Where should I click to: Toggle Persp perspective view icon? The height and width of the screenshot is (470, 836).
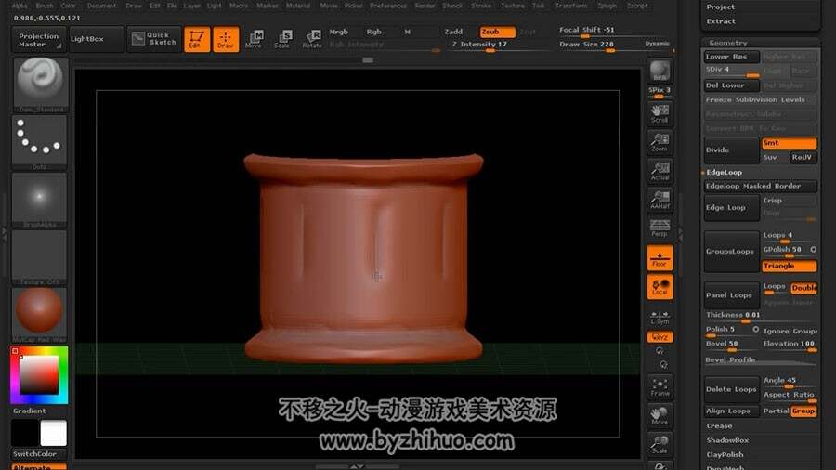[660, 228]
